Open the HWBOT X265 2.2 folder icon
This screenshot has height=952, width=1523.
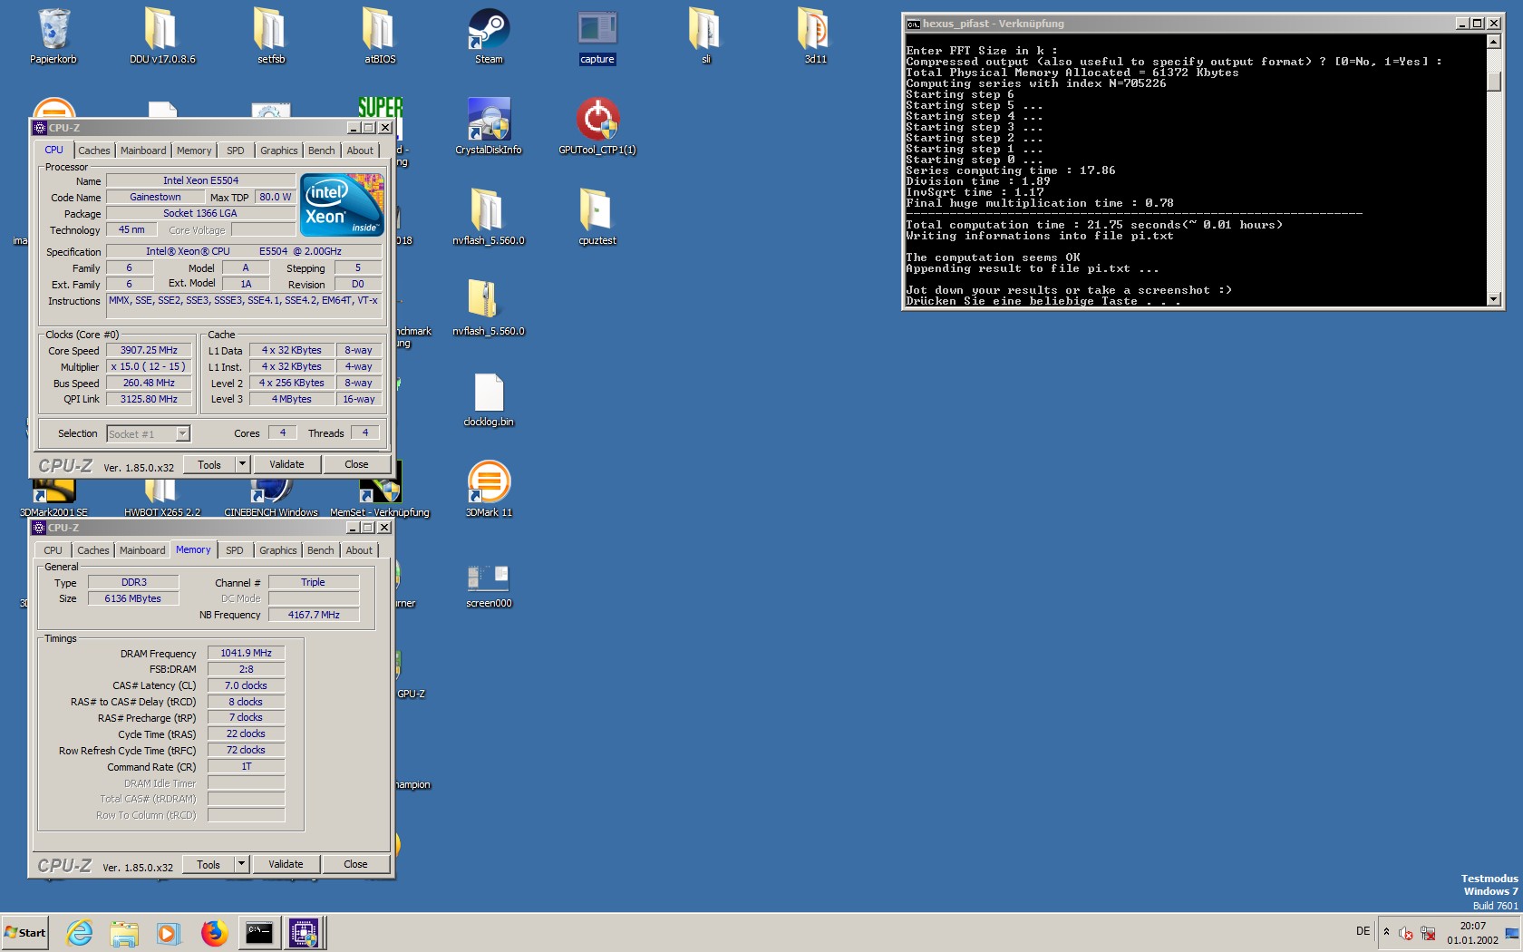[161, 498]
